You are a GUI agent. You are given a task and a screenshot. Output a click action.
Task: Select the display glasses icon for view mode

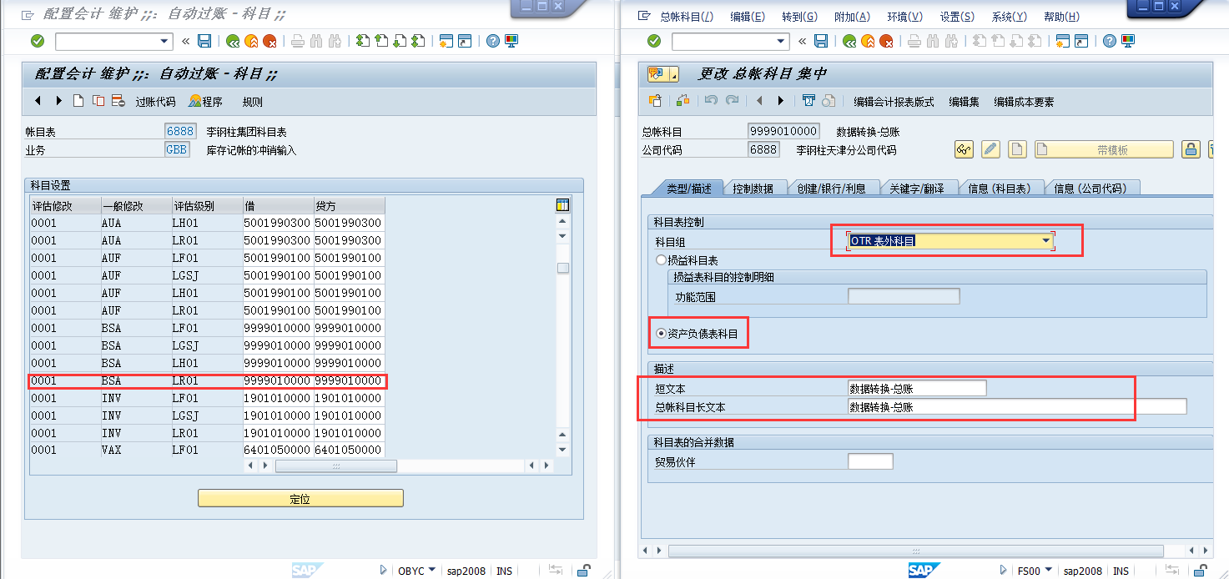964,149
